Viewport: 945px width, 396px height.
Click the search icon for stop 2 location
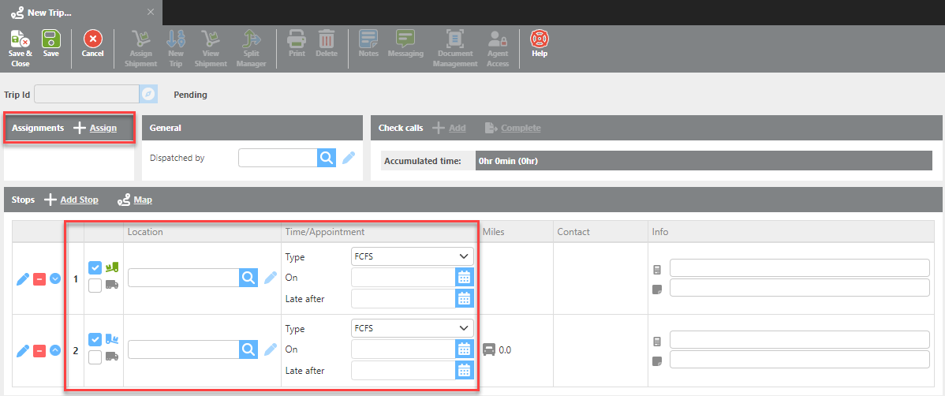[248, 349]
